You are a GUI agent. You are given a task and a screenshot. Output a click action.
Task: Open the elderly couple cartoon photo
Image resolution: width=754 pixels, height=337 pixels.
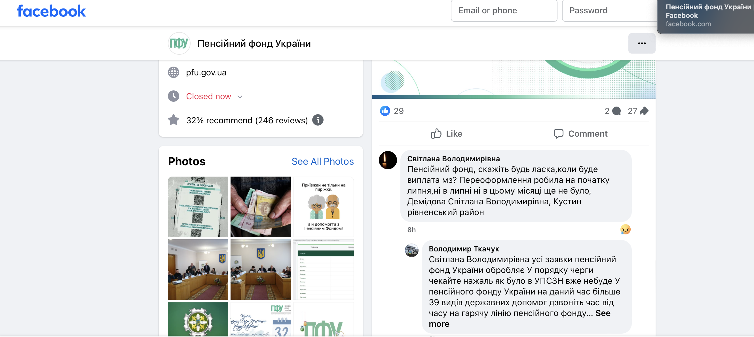[x=323, y=207]
